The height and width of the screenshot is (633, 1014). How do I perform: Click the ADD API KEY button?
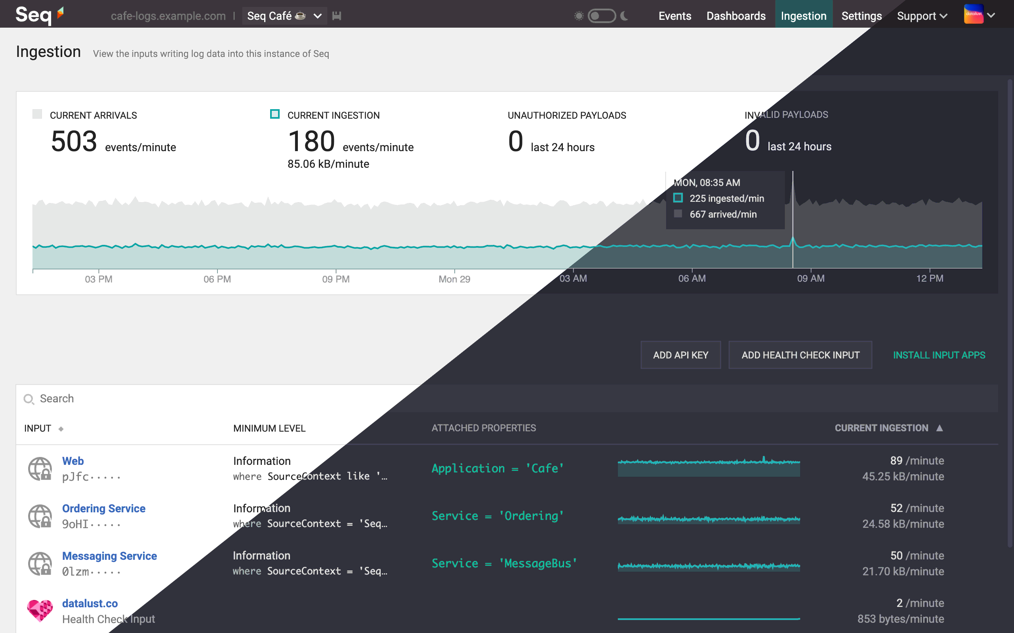point(680,354)
